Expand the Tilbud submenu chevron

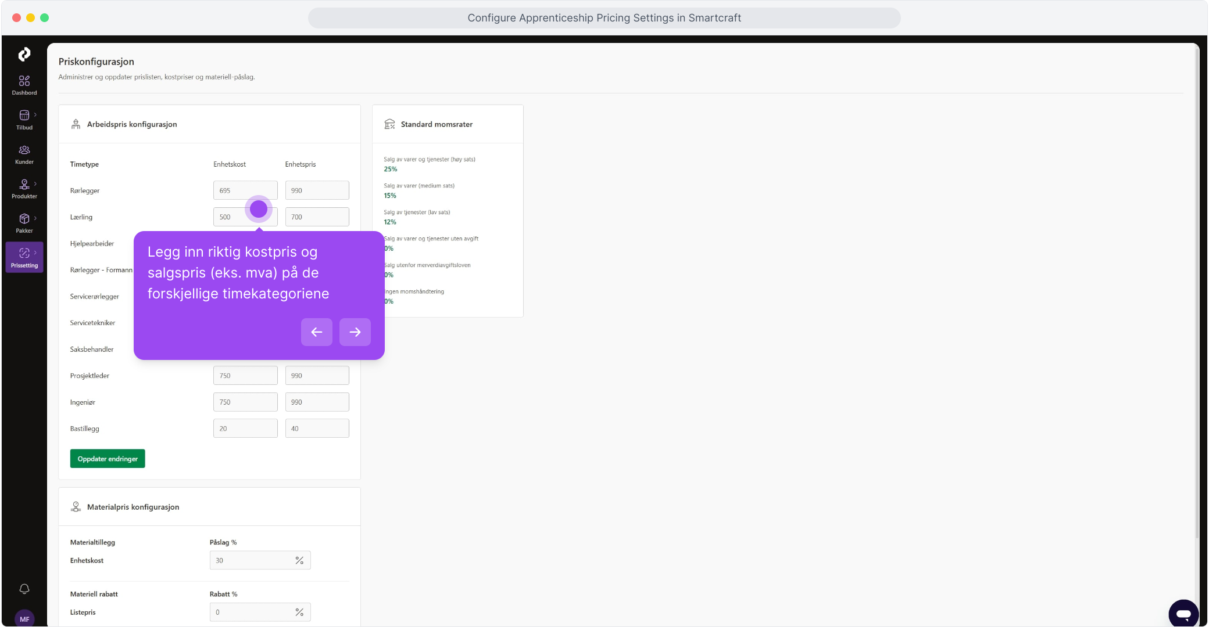[x=35, y=114]
